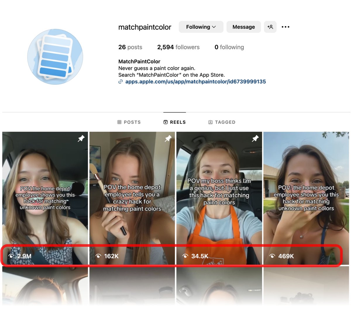
Task: Click the eye view icon beside 469K
Action: coord(272,256)
